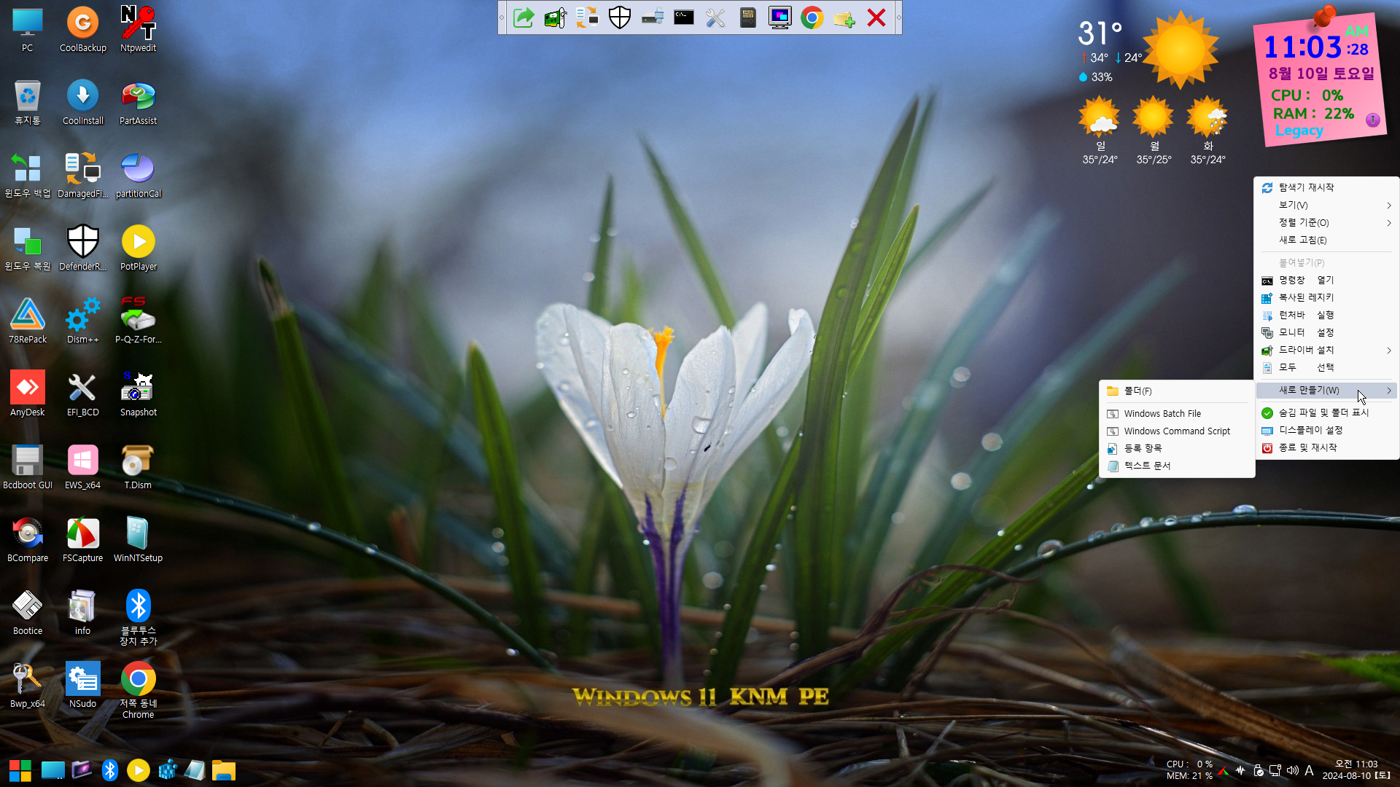
Task: Create a Windows Command Script from submenu
Action: [1176, 431]
